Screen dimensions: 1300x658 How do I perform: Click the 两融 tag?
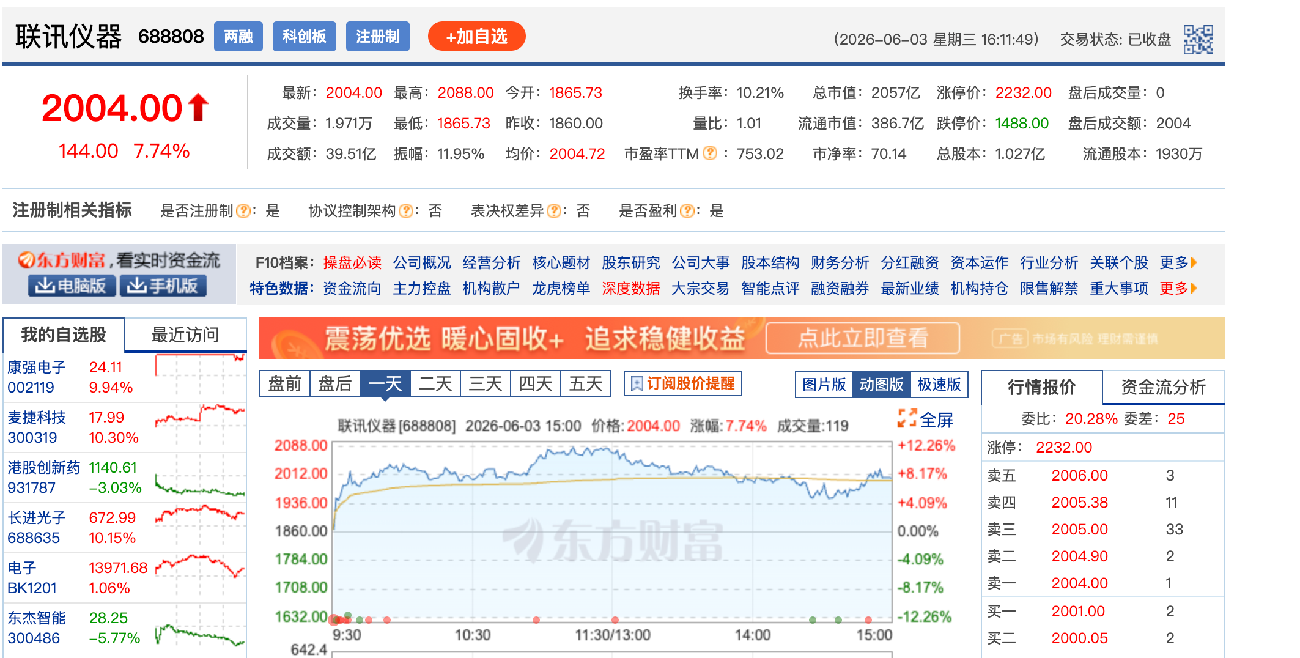238,37
